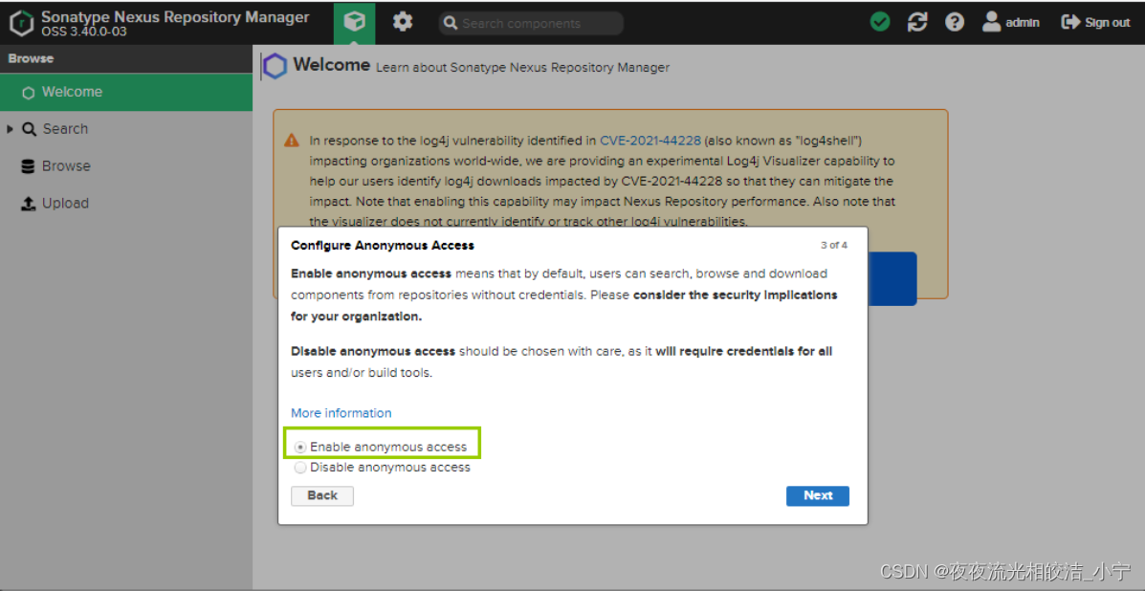Click the Search components input field
This screenshot has width=1145, height=591.
(532, 23)
